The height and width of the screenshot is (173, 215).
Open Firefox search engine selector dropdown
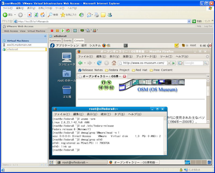[181, 63]
